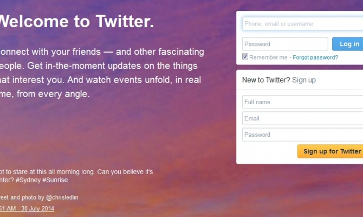The image size is (363, 217).
Task: Toggle the Remember me checkbox
Action: (x=245, y=56)
